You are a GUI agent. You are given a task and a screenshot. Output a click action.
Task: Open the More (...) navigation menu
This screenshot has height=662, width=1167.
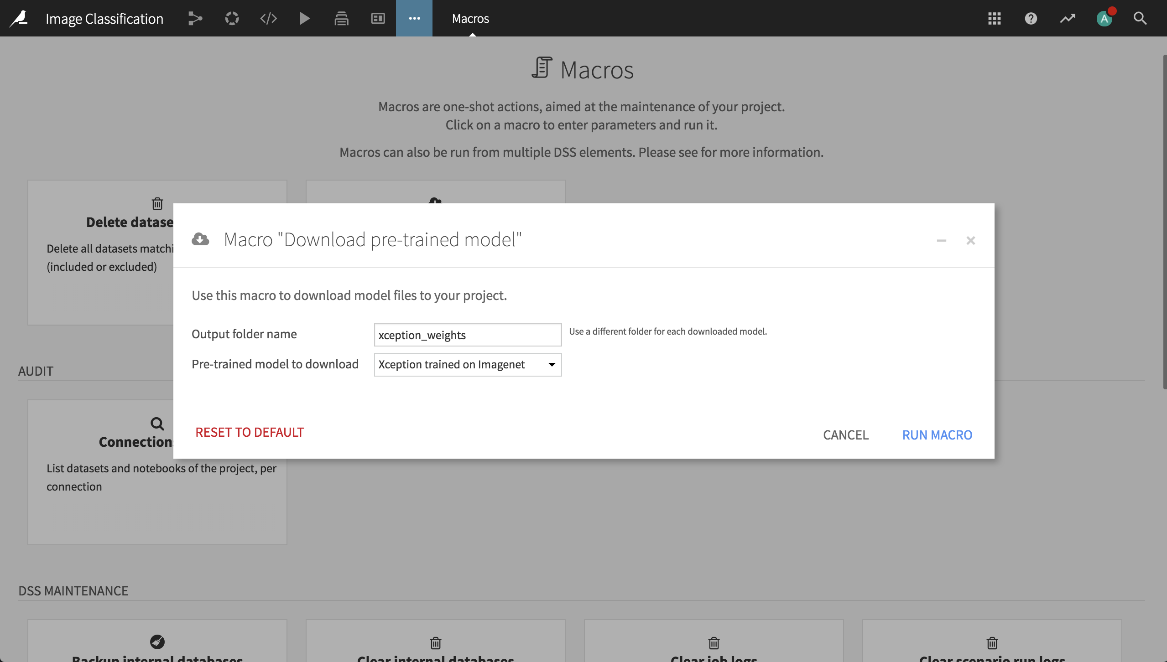tap(414, 18)
